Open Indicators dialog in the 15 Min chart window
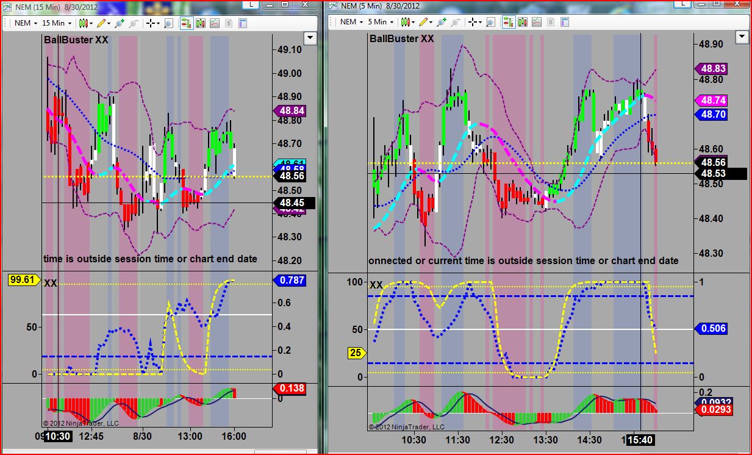Screen dimensions: 752x455 215,23
